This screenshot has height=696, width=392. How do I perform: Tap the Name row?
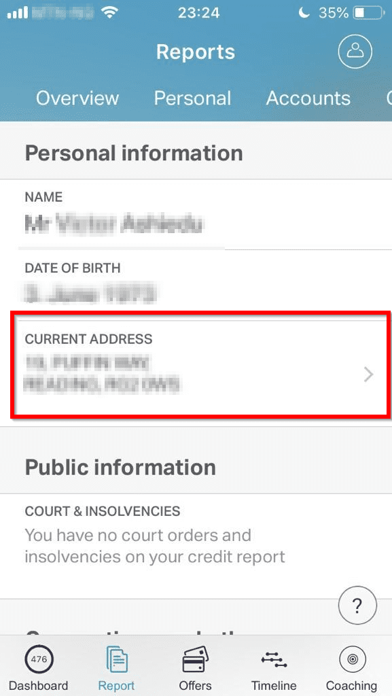196,214
